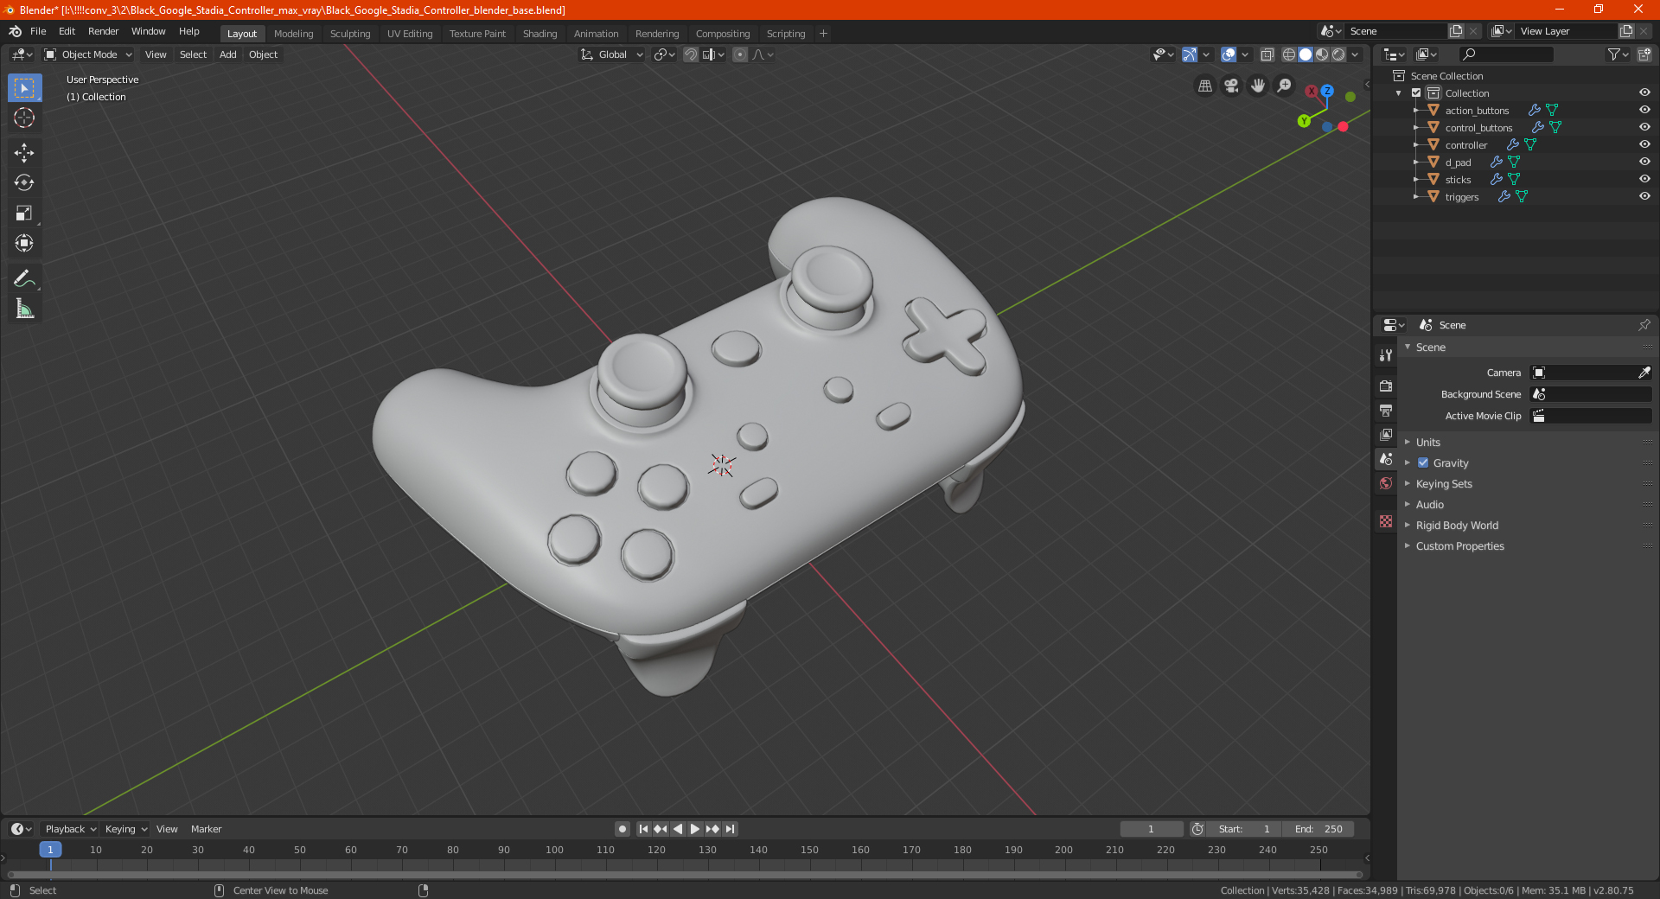This screenshot has width=1660, height=899.
Task: Add a new view layer
Action: 1626,31
